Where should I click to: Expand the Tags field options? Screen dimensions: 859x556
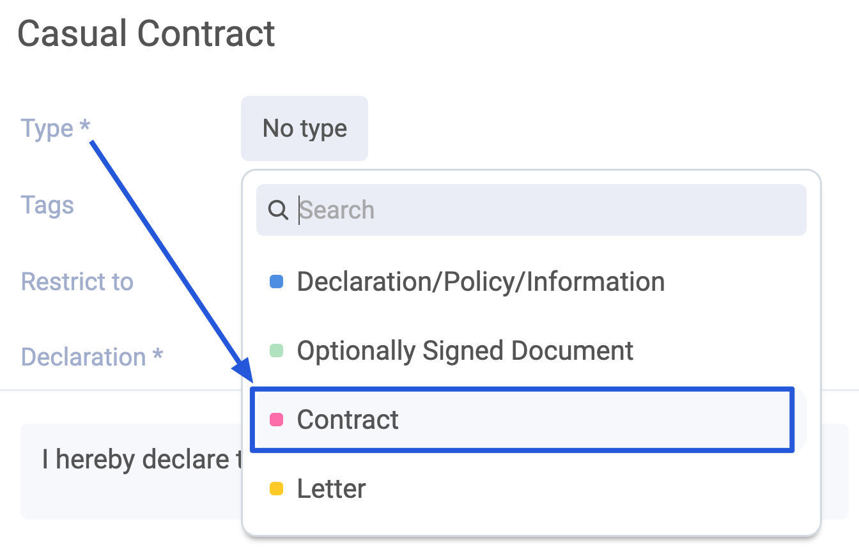click(47, 205)
